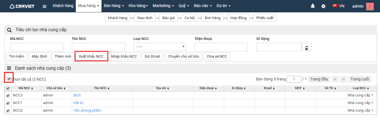Open the Khách hàng menu item
Image resolution: width=380 pixels, height=124 pixels.
tap(63, 6)
